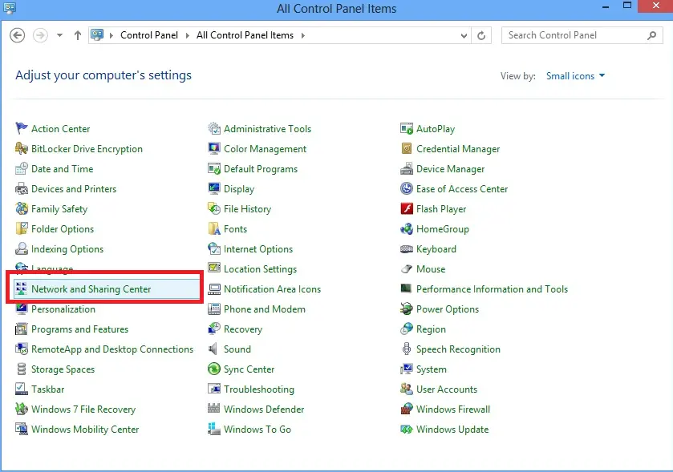Open the View by Small icons dropdown

[575, 76]
